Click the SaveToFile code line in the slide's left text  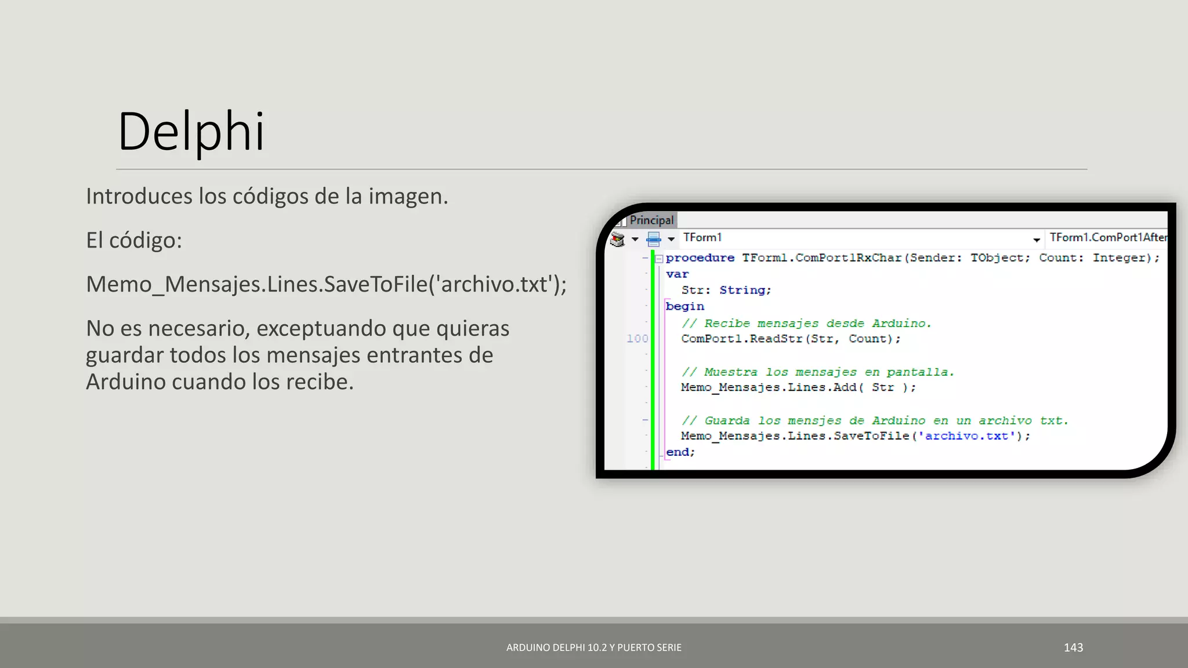click(x=327, y=285)
